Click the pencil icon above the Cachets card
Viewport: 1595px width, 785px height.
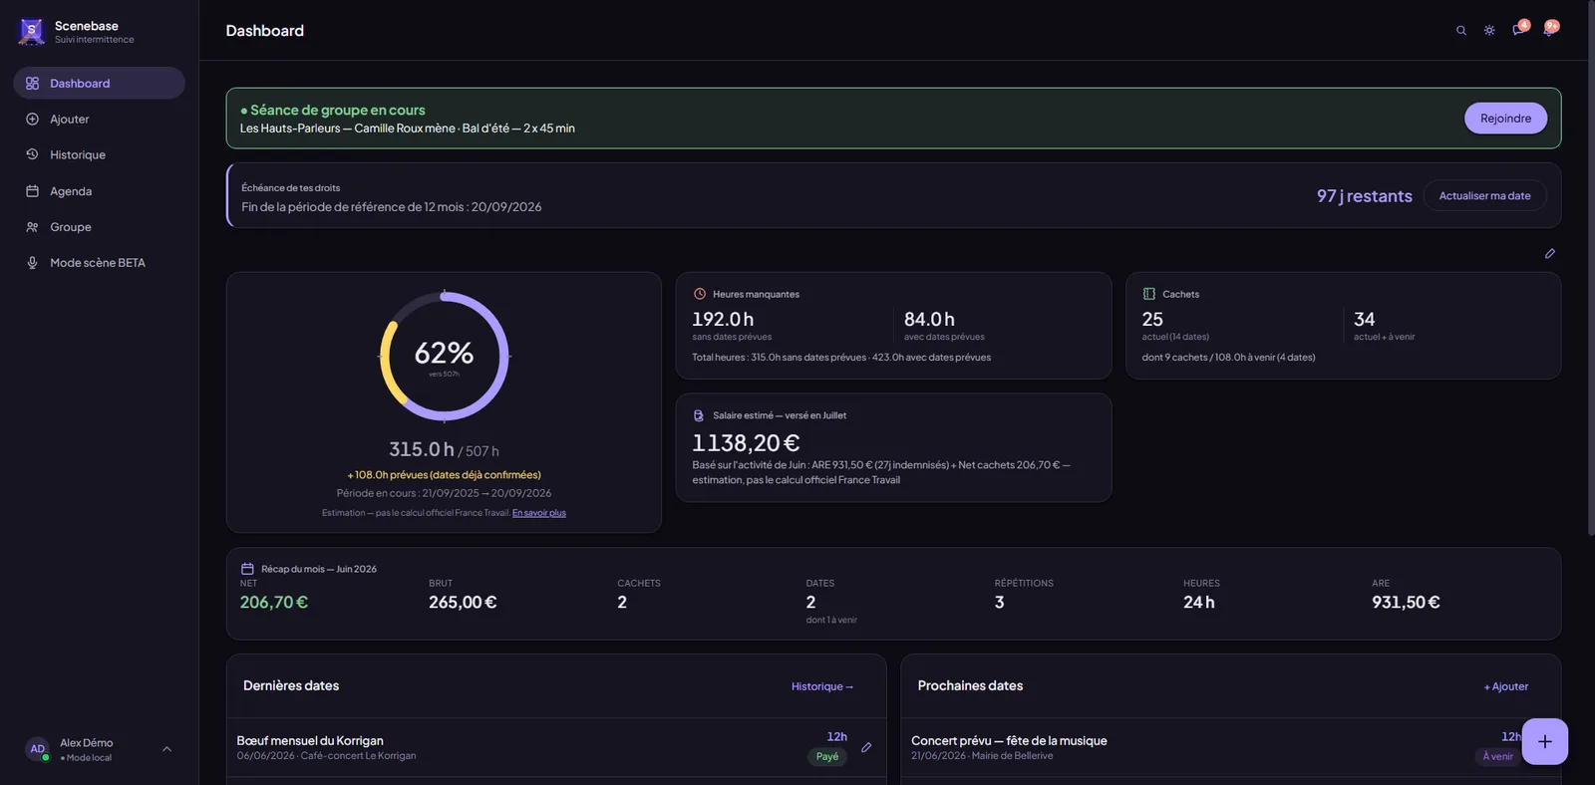tap(1550, 253)
